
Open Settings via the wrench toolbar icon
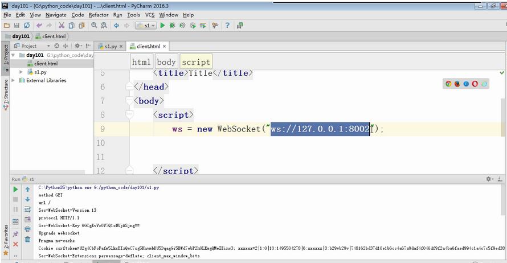215,25
